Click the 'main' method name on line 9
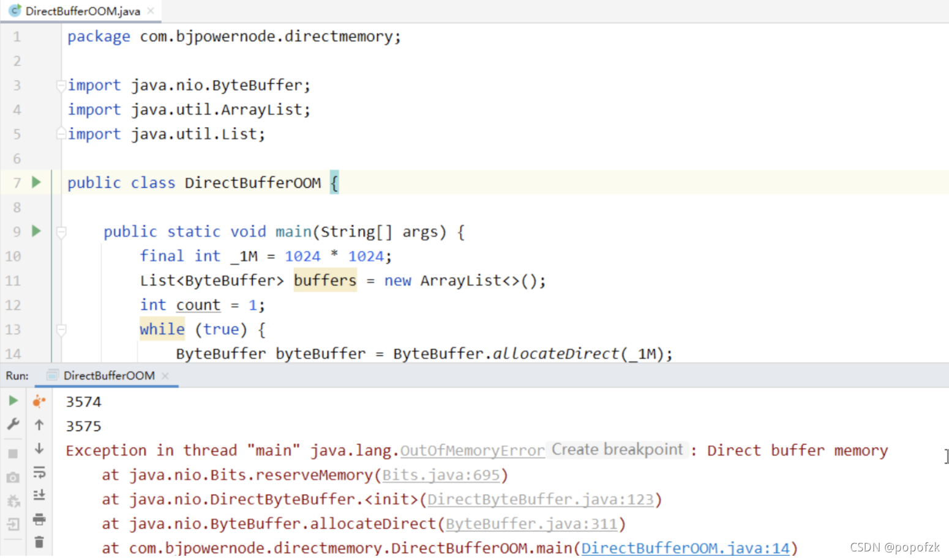 click(293, 232)
